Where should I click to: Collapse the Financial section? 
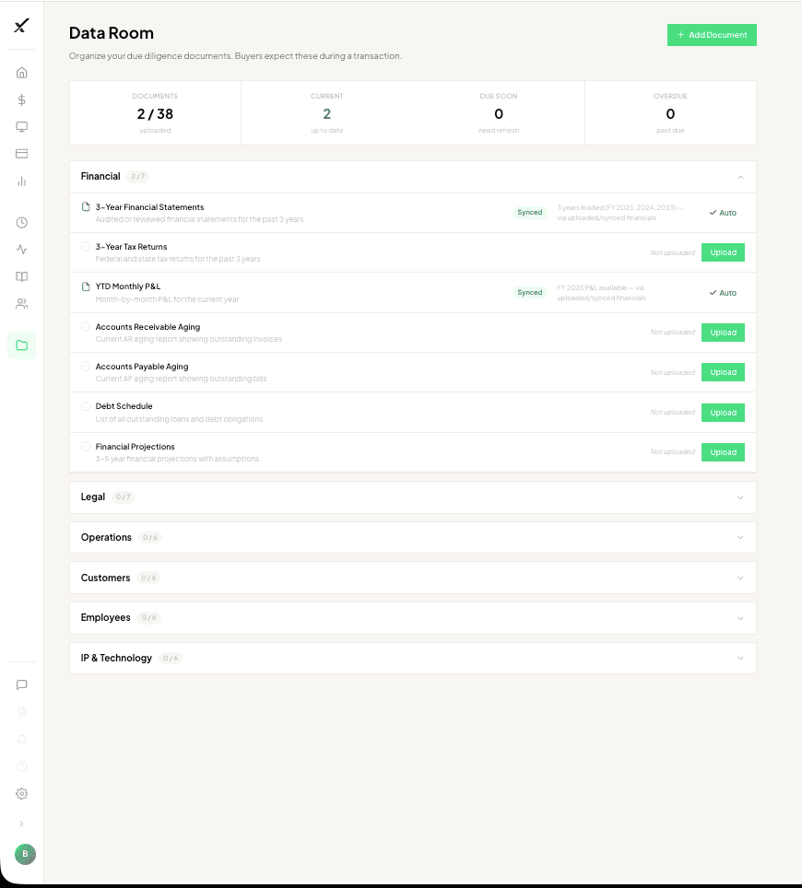(x=740, y=176)
